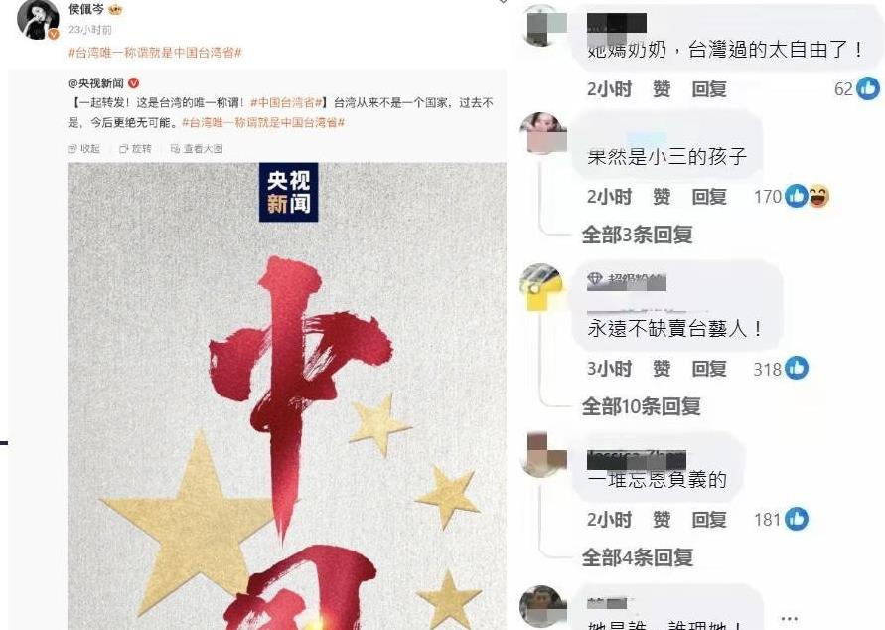Expand 全部10条回复 replies
This screenshot has width=885, height=630.
(642, 406)
